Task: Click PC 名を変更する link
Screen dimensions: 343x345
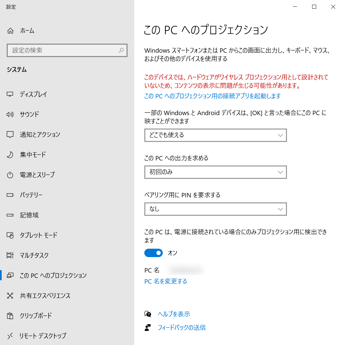Action: (x=166, y=281)
